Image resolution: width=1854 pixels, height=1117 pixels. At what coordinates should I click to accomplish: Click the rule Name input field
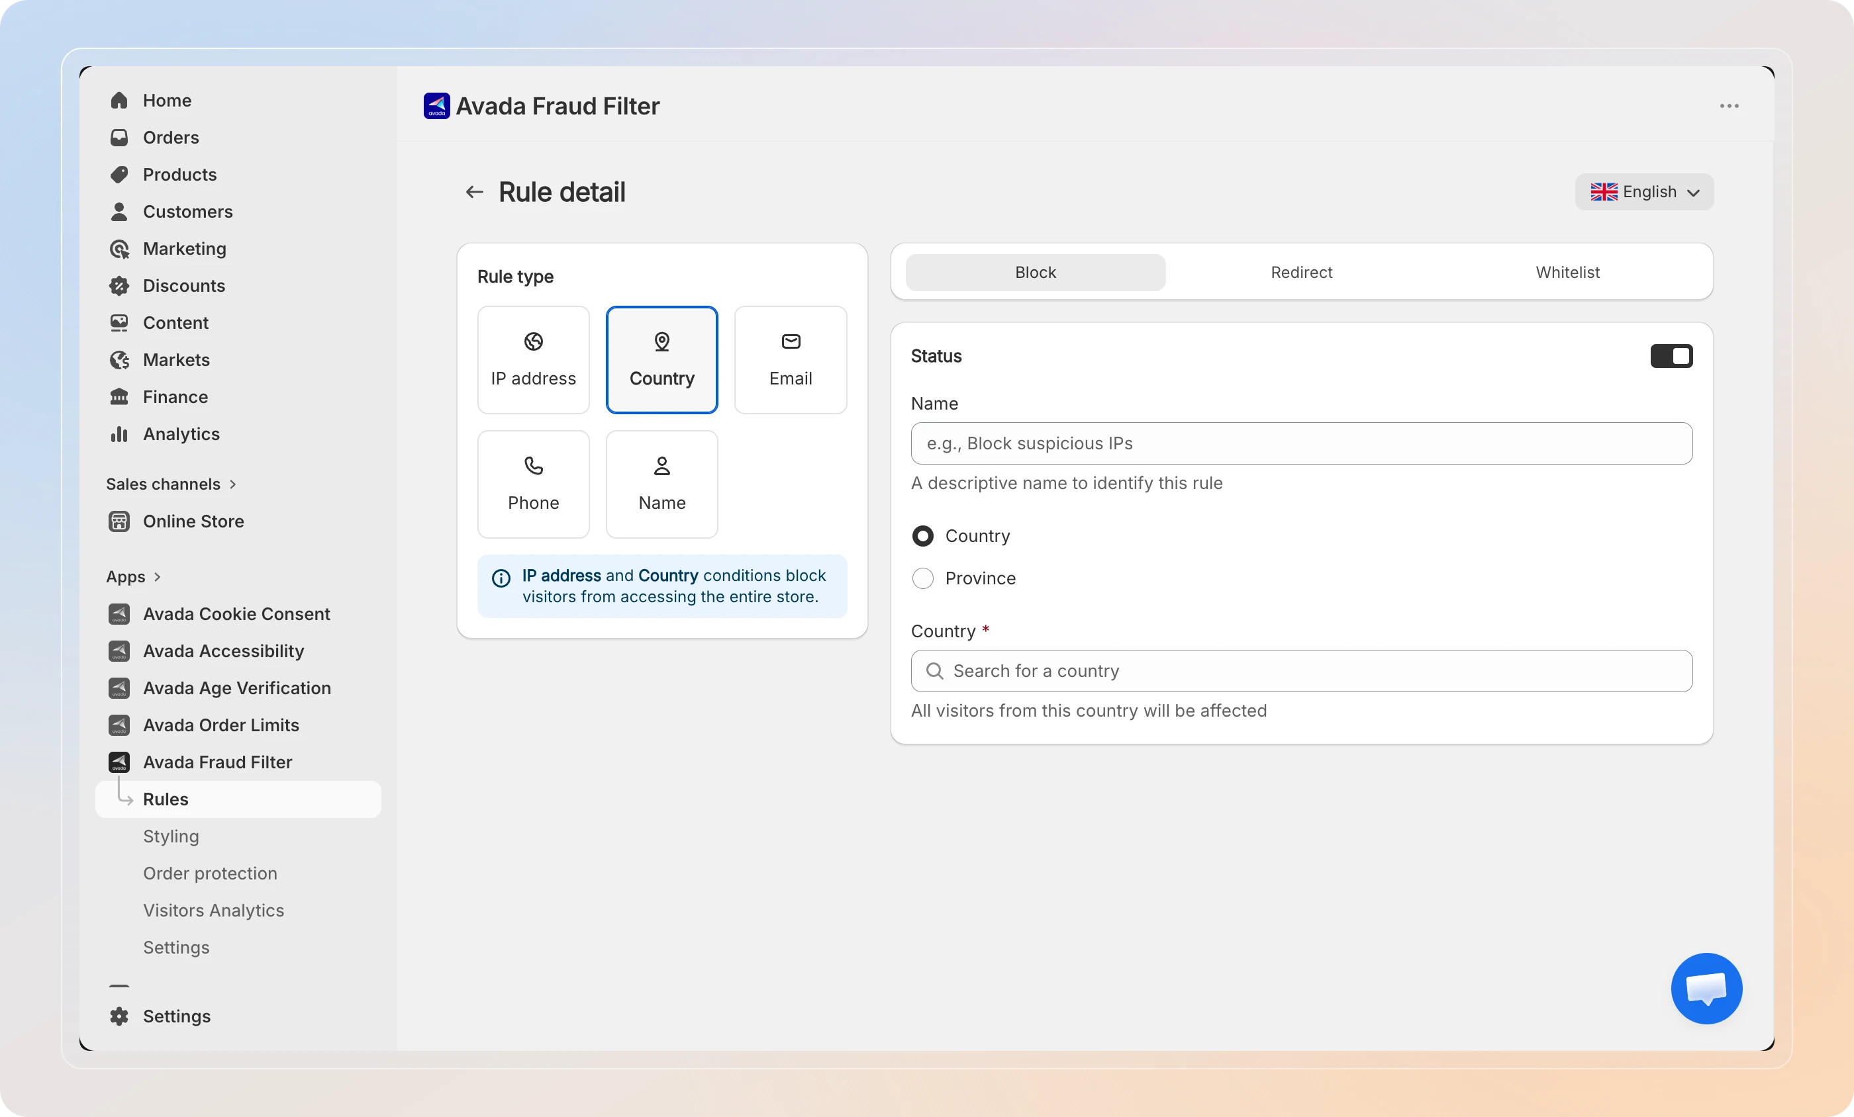[x=1302, y=444]
